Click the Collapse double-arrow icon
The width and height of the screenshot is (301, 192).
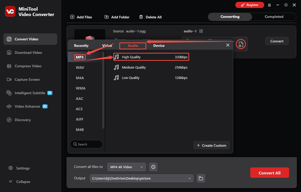tap(11, 181)
